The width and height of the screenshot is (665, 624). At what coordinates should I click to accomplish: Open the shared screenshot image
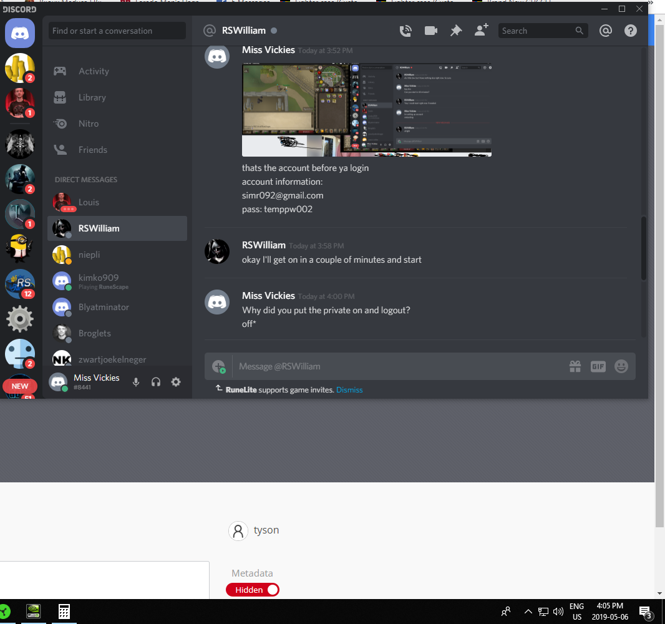[x=367, y=110]
